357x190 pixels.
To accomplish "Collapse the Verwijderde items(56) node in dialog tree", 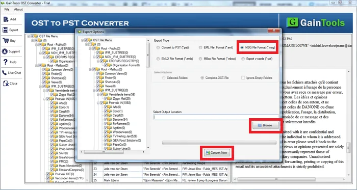I will (x=98, y=95).
